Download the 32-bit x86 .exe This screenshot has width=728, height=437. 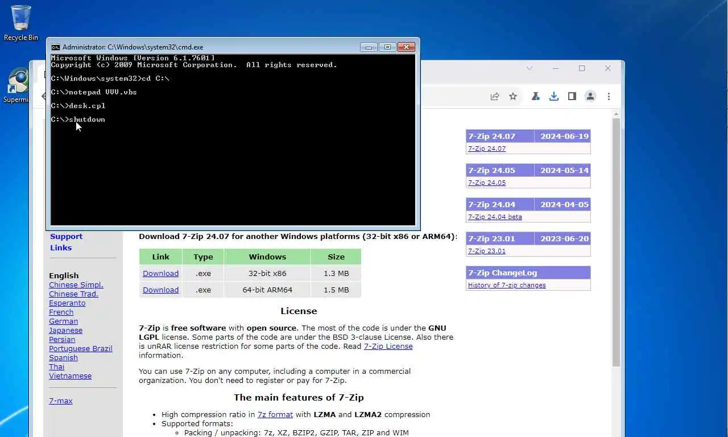click(160, 273)
